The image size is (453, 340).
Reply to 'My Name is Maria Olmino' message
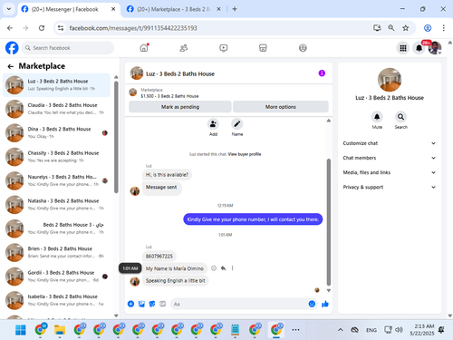(x=223, y=268)
